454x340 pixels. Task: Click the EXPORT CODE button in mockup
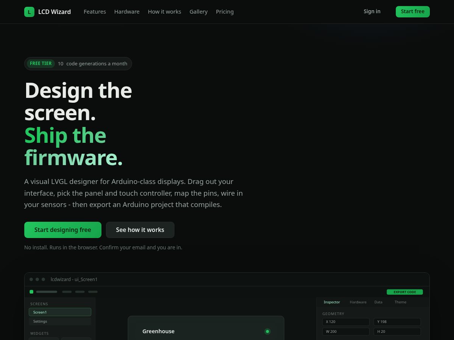point(405,292)
